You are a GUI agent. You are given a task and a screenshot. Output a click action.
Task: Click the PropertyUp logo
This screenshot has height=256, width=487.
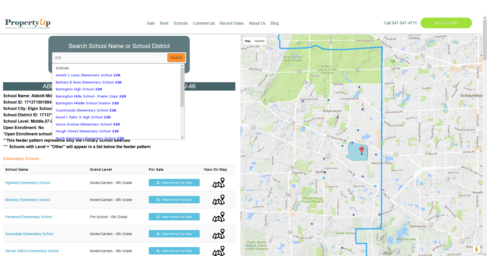tap(28, 24)
